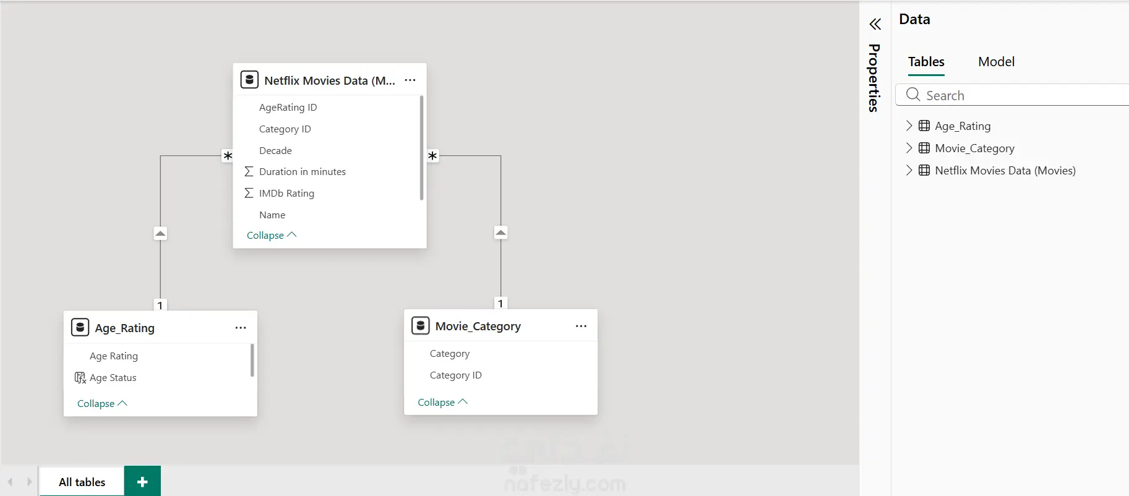Select the Age Status field
This screenshot has height=496, width=1129.
click(113, 377)
